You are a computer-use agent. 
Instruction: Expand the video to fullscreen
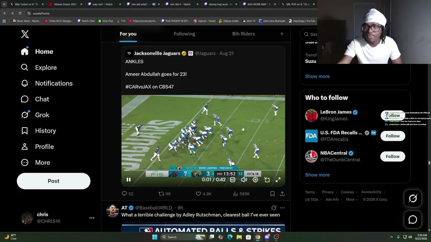[278, 180]
